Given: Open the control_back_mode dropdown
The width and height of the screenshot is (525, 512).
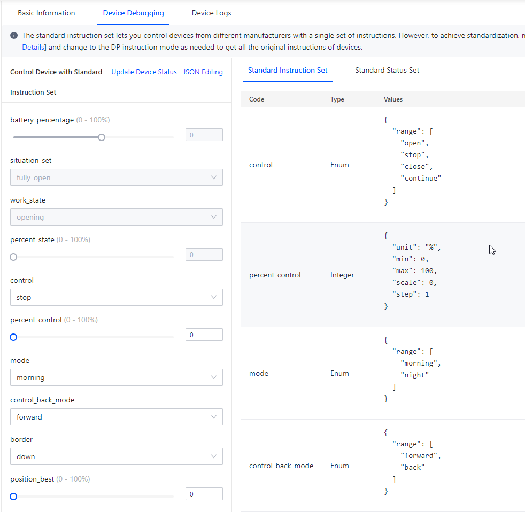Looking at the screenshot, I should [x=116, y=417].
